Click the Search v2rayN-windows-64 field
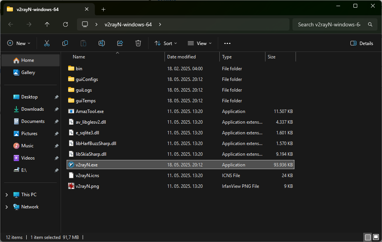The width and height of the screenshot is (382, 242). pos(329,24)
